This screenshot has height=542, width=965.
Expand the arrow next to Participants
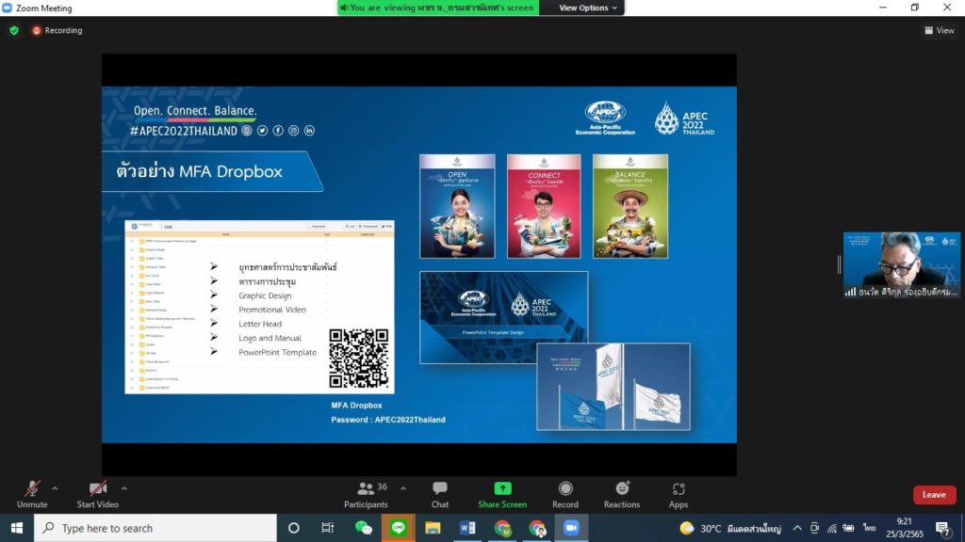[x=403, y=488]
